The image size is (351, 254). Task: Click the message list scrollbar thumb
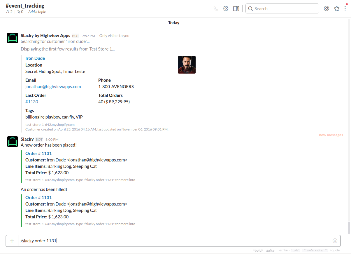pyautogui.click(x=349, y=228)
